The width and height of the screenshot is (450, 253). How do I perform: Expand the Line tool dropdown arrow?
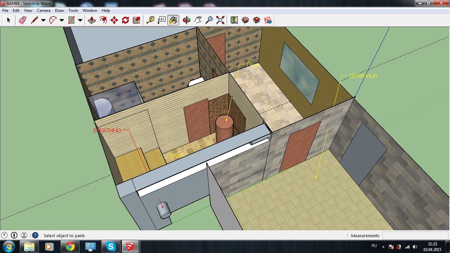[x=43, y=20]
